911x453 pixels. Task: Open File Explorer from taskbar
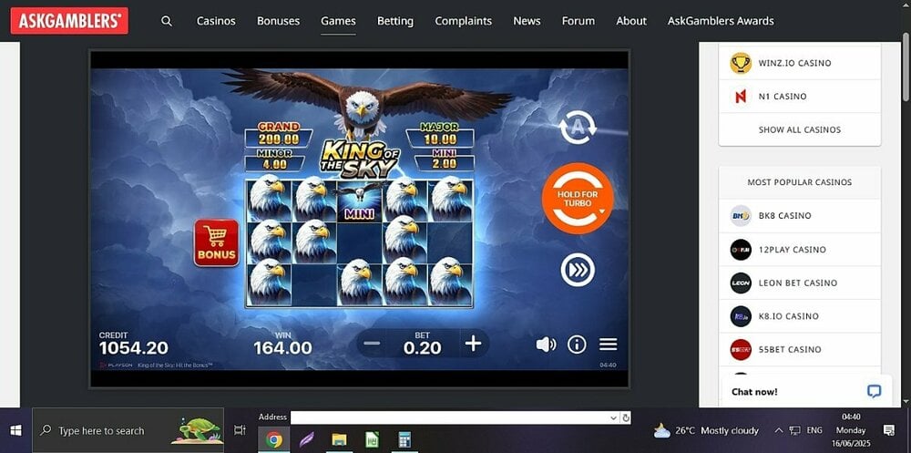tap(339, 439)
